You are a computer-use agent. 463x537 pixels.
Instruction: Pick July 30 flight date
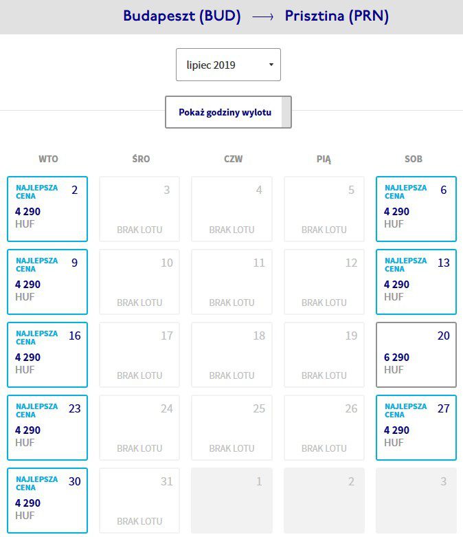coord(47,501)
